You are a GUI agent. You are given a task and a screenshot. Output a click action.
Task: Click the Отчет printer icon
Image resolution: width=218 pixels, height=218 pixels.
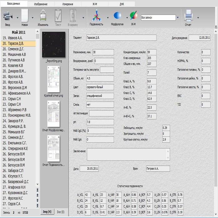(x=188, y=16)
